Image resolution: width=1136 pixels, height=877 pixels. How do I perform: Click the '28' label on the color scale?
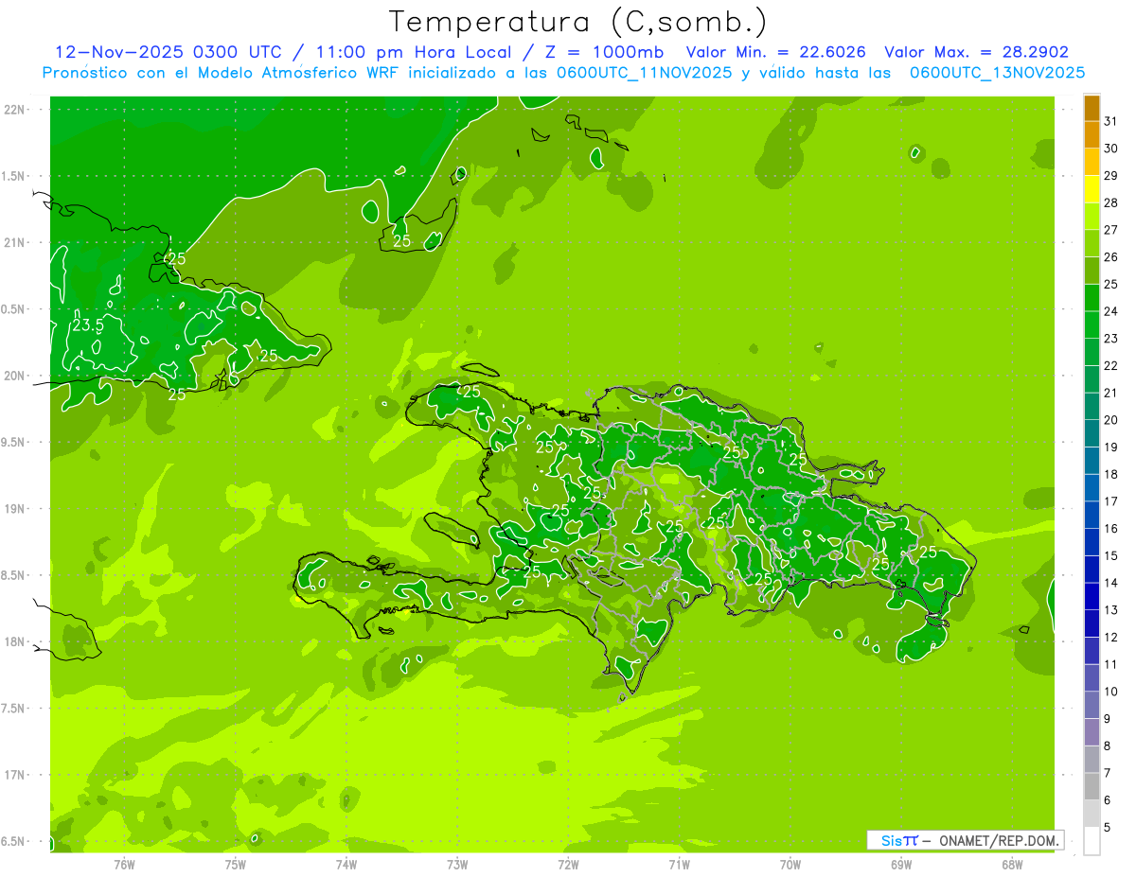point(1111,202)
